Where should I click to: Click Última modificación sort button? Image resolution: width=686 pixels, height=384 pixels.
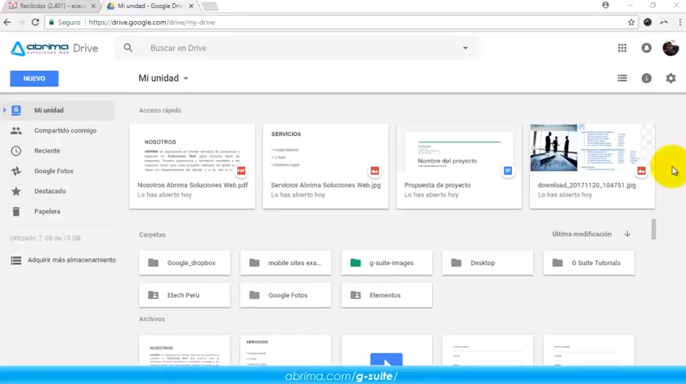click(x=582, y=234)
